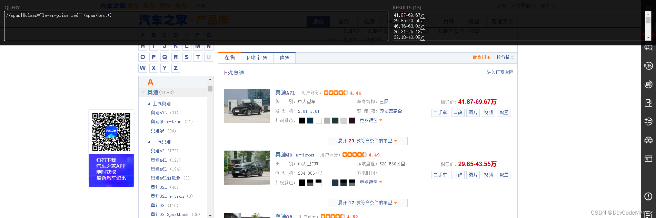Click the 奥迪Q5 e-tron star rating
Image resolution: width=656 pixels, height=218 pixels.
[354, 155]
